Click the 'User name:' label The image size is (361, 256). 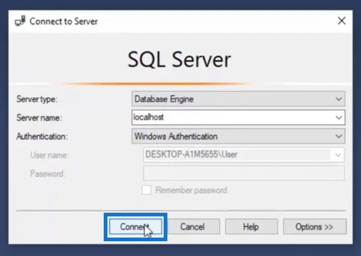(49, 155)
